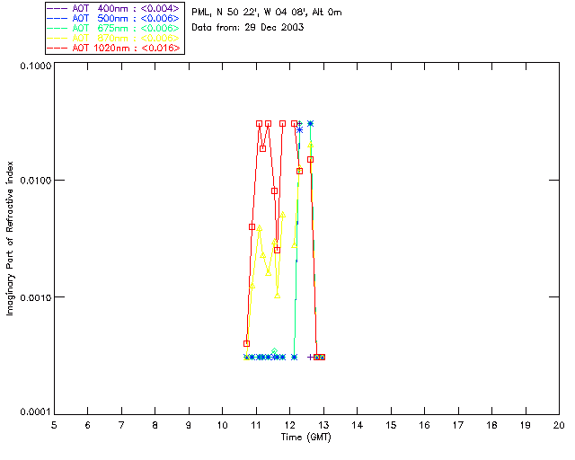The width and height of the screenshot is (575, 460).
Task: Click the x-axis tick label 12
Action: tap(289, 425)
